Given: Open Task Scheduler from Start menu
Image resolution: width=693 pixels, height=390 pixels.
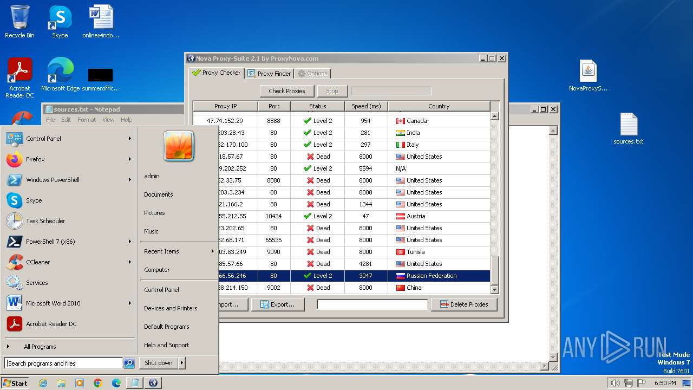Looking at the screenshot, I should point(69,221).
